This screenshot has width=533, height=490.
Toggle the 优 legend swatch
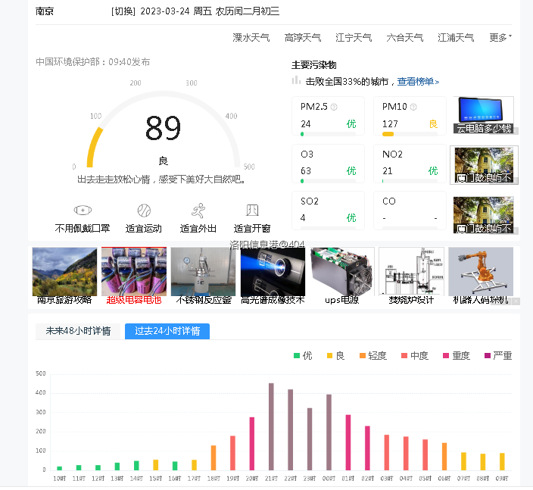(x=297, y=356)
